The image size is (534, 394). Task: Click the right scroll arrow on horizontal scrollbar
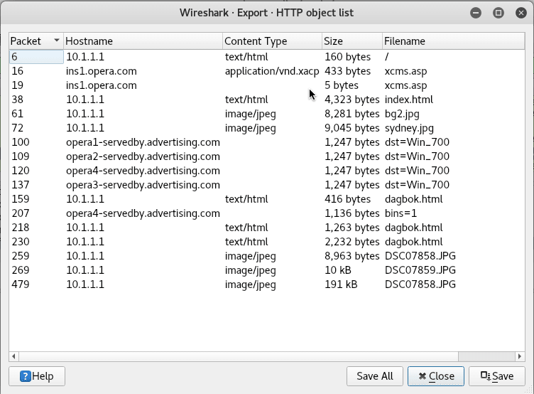520,356
